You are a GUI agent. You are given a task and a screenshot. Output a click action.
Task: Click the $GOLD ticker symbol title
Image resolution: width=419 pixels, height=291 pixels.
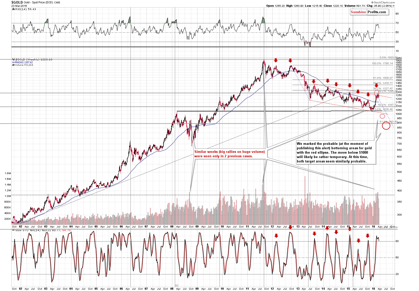(x=17, y=2)
